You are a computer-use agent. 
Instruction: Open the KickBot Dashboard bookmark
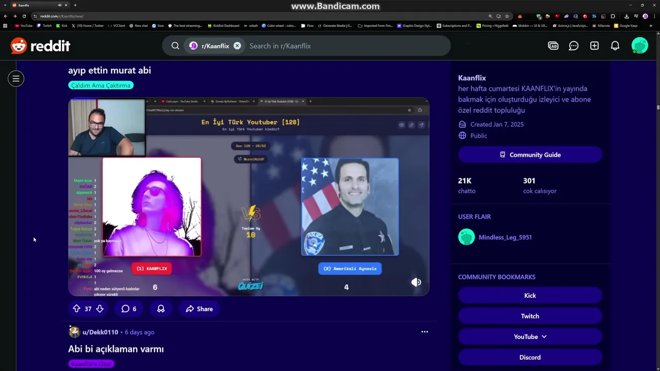tap(223, 25)
